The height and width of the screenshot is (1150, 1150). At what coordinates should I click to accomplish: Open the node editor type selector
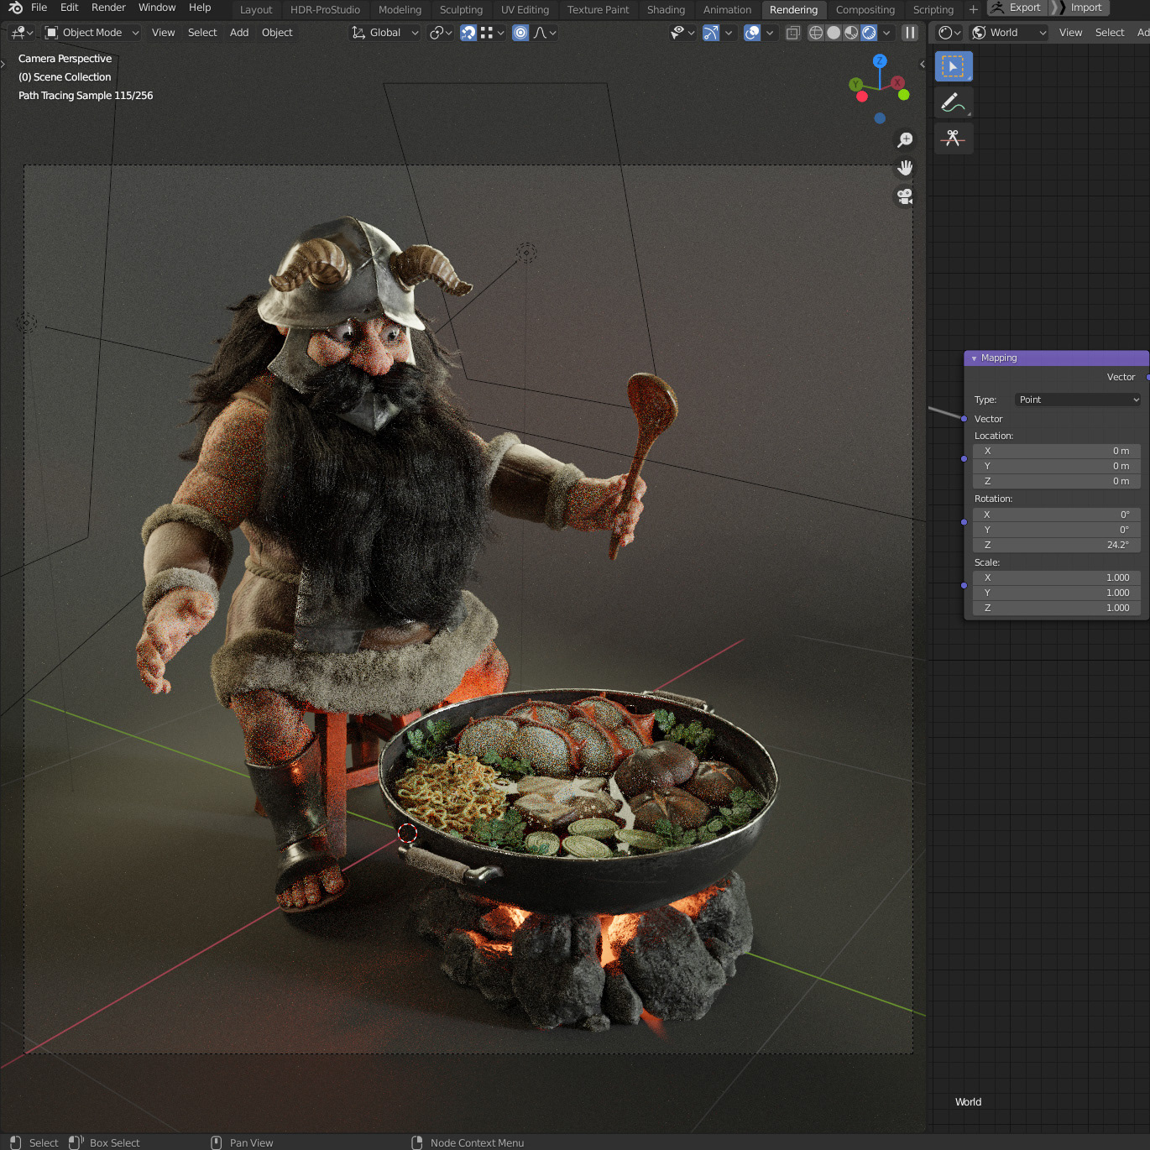coord(949,33)
